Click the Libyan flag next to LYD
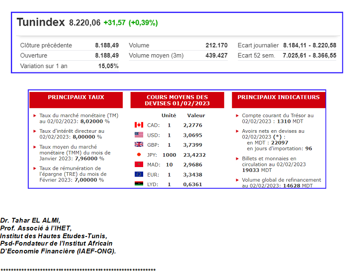Viewport: 354px width, 279px height. coord(139,184)
